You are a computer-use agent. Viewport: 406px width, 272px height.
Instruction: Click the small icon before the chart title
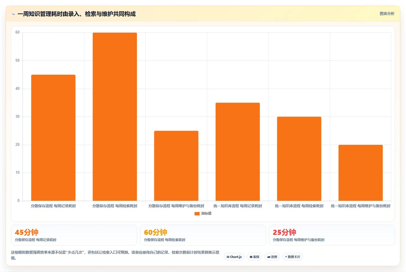[13, 14]
